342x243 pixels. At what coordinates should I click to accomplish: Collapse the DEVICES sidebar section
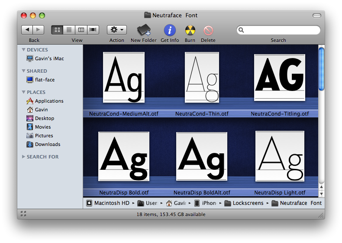click(23, 50)
